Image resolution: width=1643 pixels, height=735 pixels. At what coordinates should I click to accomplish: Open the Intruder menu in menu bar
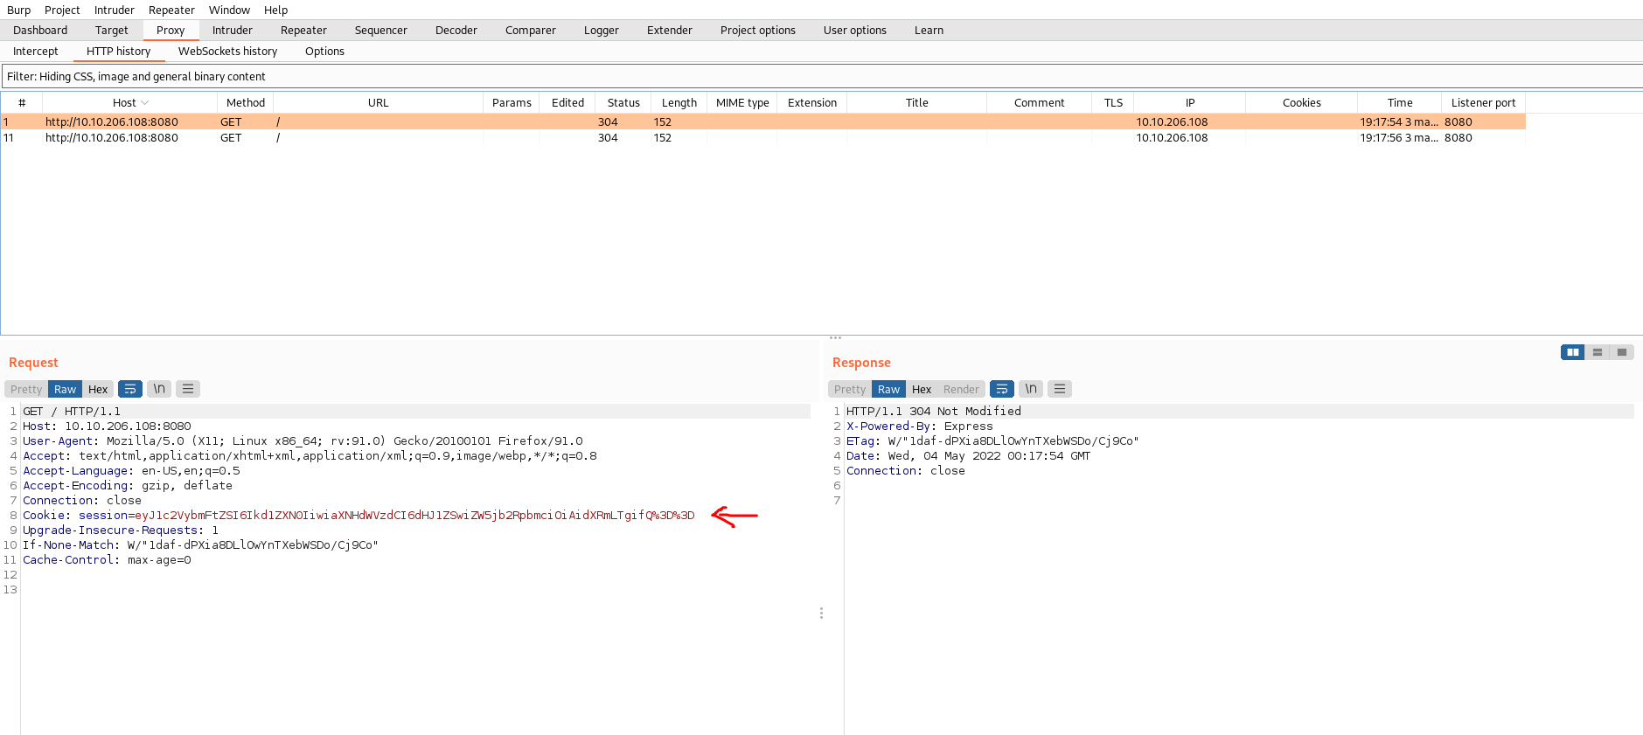[115, 10]
